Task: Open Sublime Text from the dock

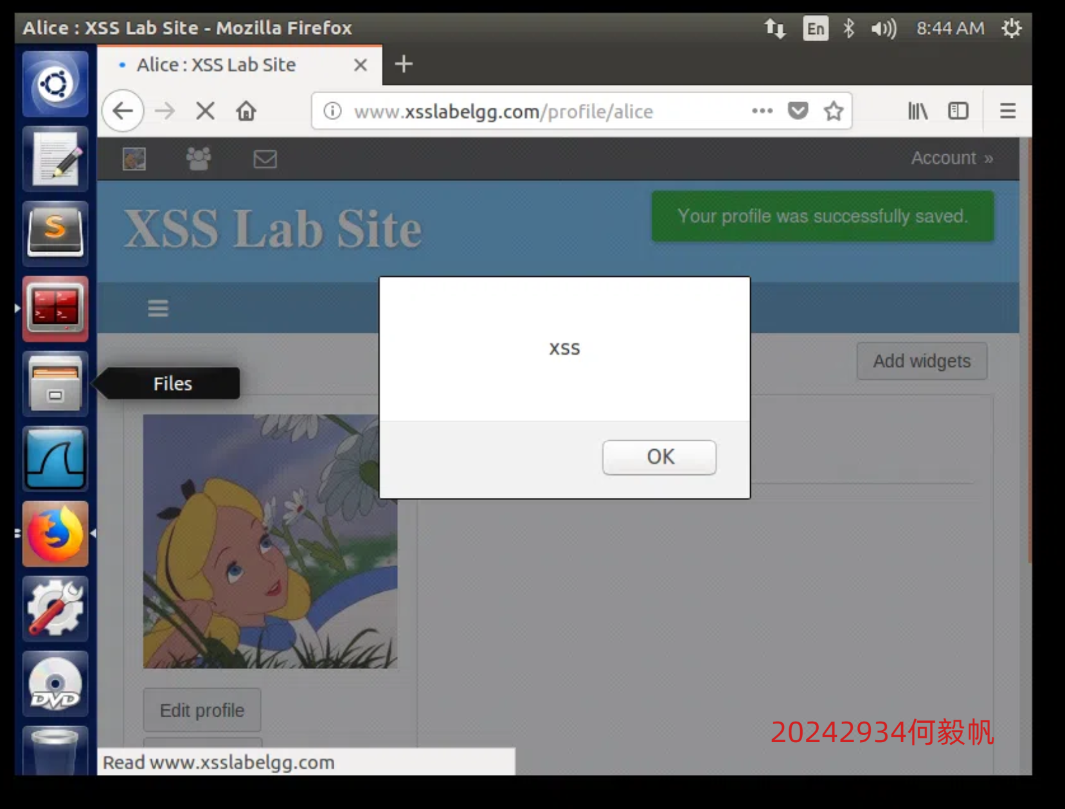Action: click(x=55, y=234)
